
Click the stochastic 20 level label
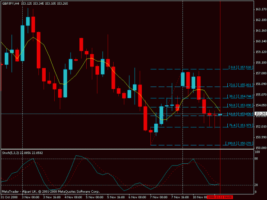[x=256, y=185]
